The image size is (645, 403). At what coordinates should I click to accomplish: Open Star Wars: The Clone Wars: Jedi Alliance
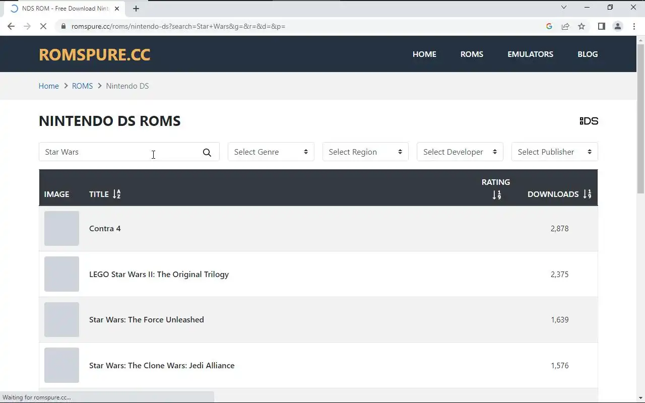(162, 365)
